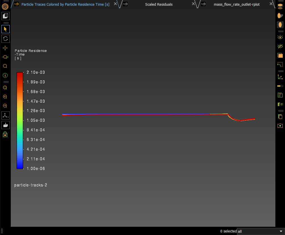285x235 pixels.
Task: Close the Scaled Residuals tab
Action: pos(193,4)
